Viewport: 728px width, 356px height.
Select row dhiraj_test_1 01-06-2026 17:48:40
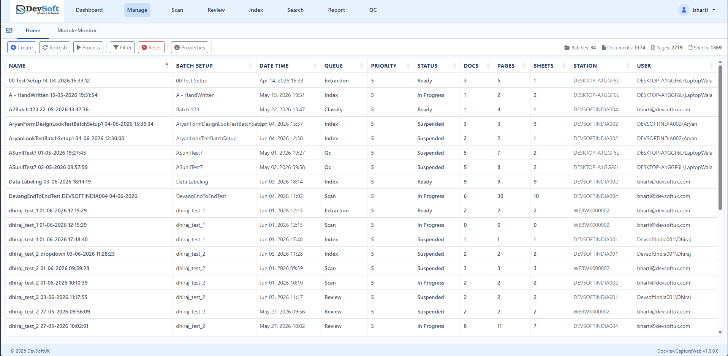tap(361, 239)
